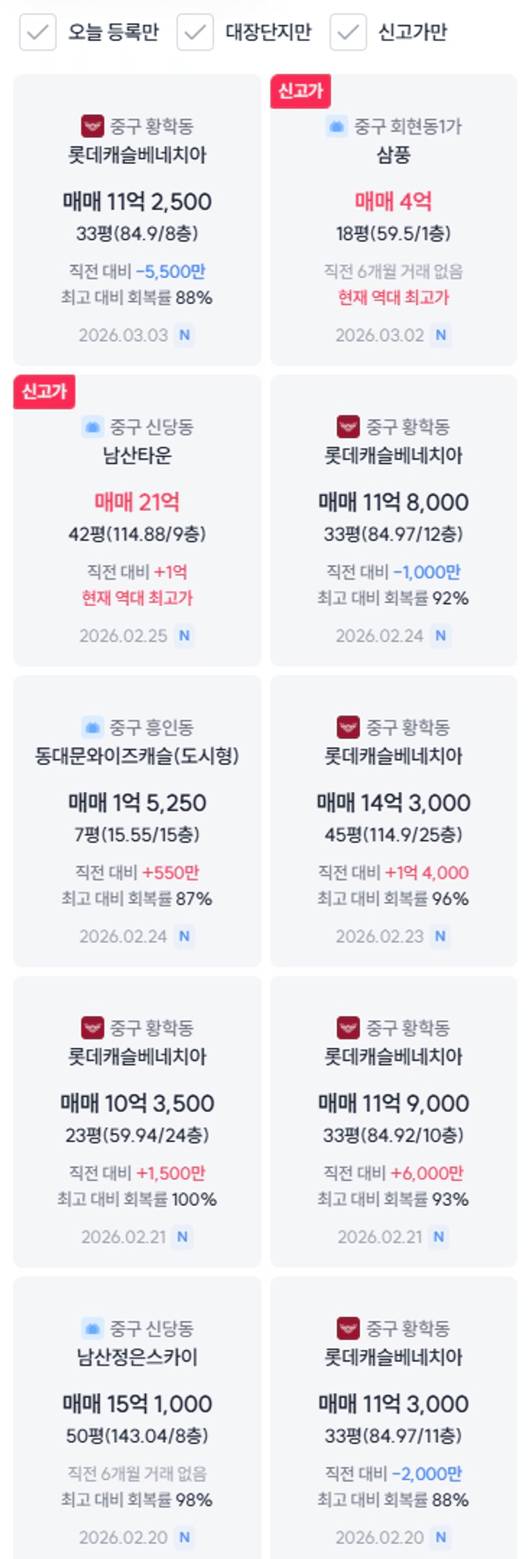Toggle the 오늘 등록만 checkbox
The image size is (530, 1559).
click(38, 32)
